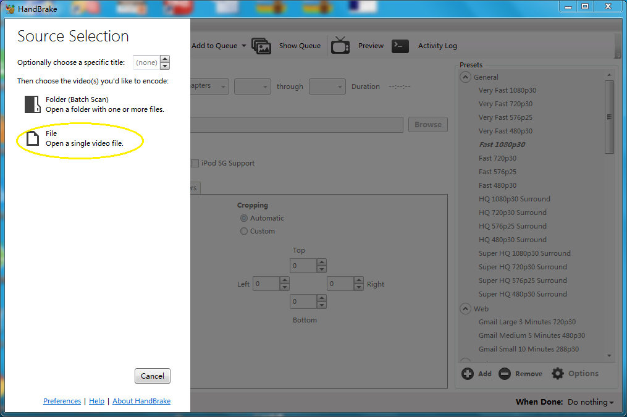
Task: Click the presets scroll down arrow
Action: (x=609, y=356)
